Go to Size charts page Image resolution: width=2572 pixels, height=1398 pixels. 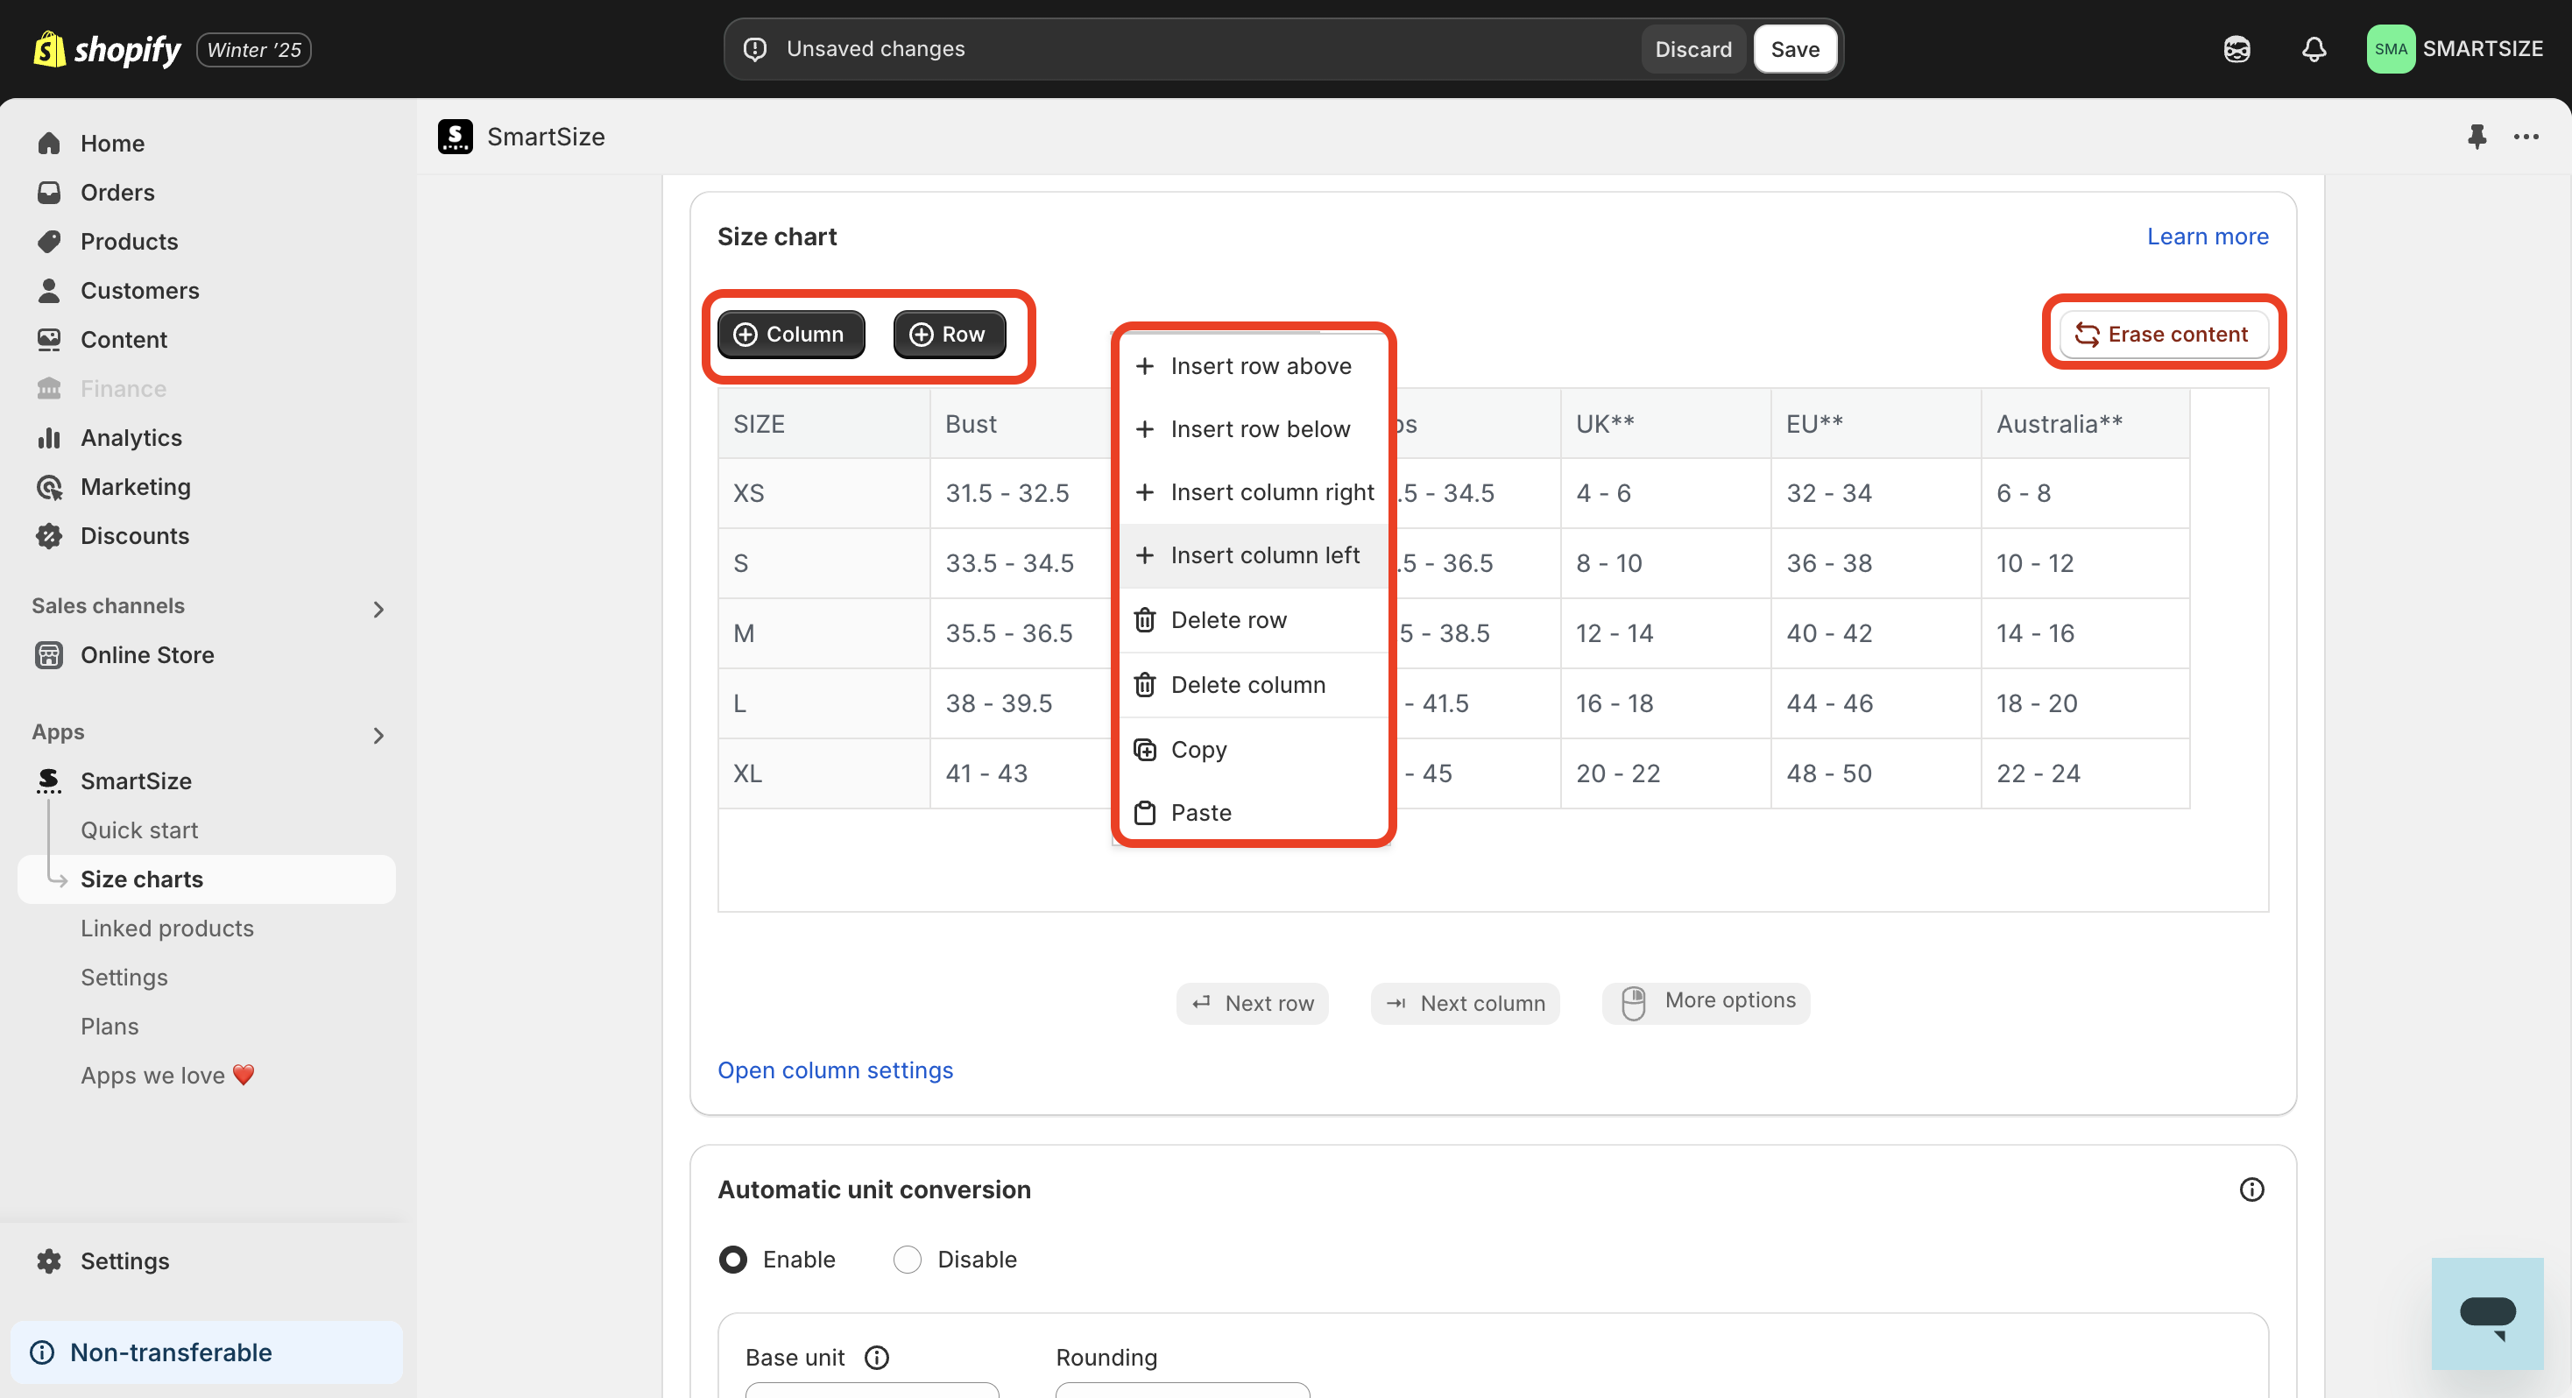[x=207, y=879]
